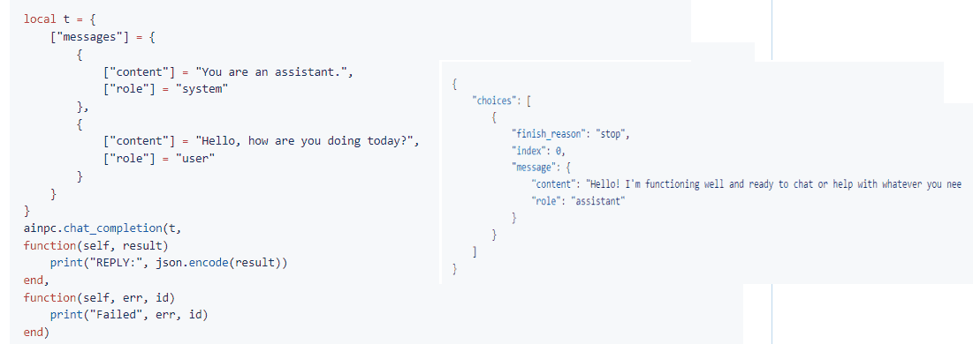Click the "You are an assistant." string
Screen dimensions: 973x344
click(273, 72)
